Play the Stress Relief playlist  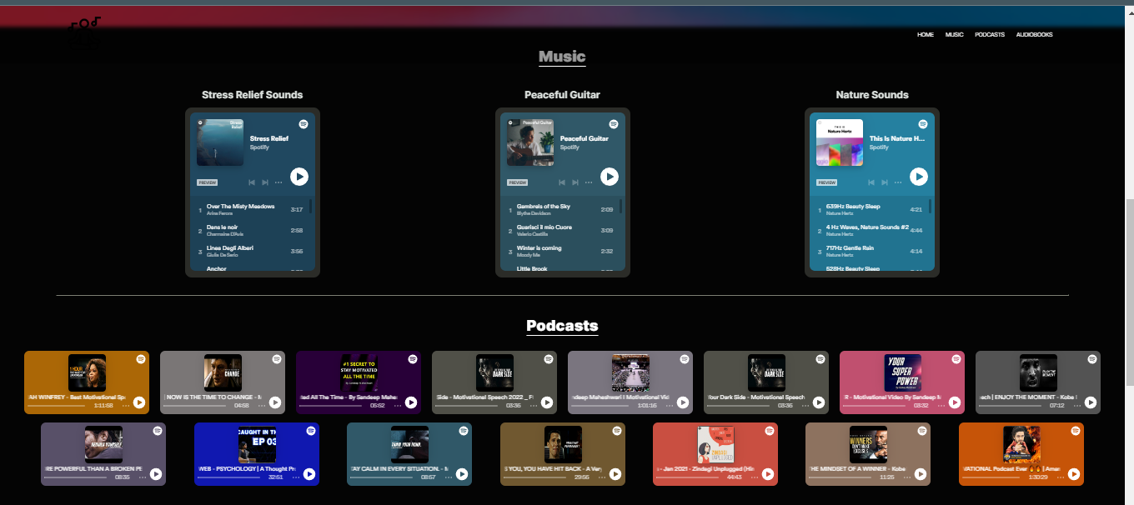(299, 177)
